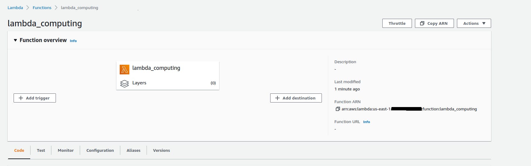Click the orange Lambda function icon
Image resolution: width=531 pixels, height=166 pixels.
pos(125,70)
